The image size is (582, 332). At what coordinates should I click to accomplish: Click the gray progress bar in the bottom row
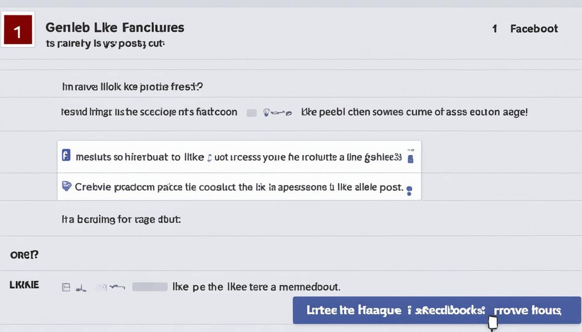pos(149,286)
